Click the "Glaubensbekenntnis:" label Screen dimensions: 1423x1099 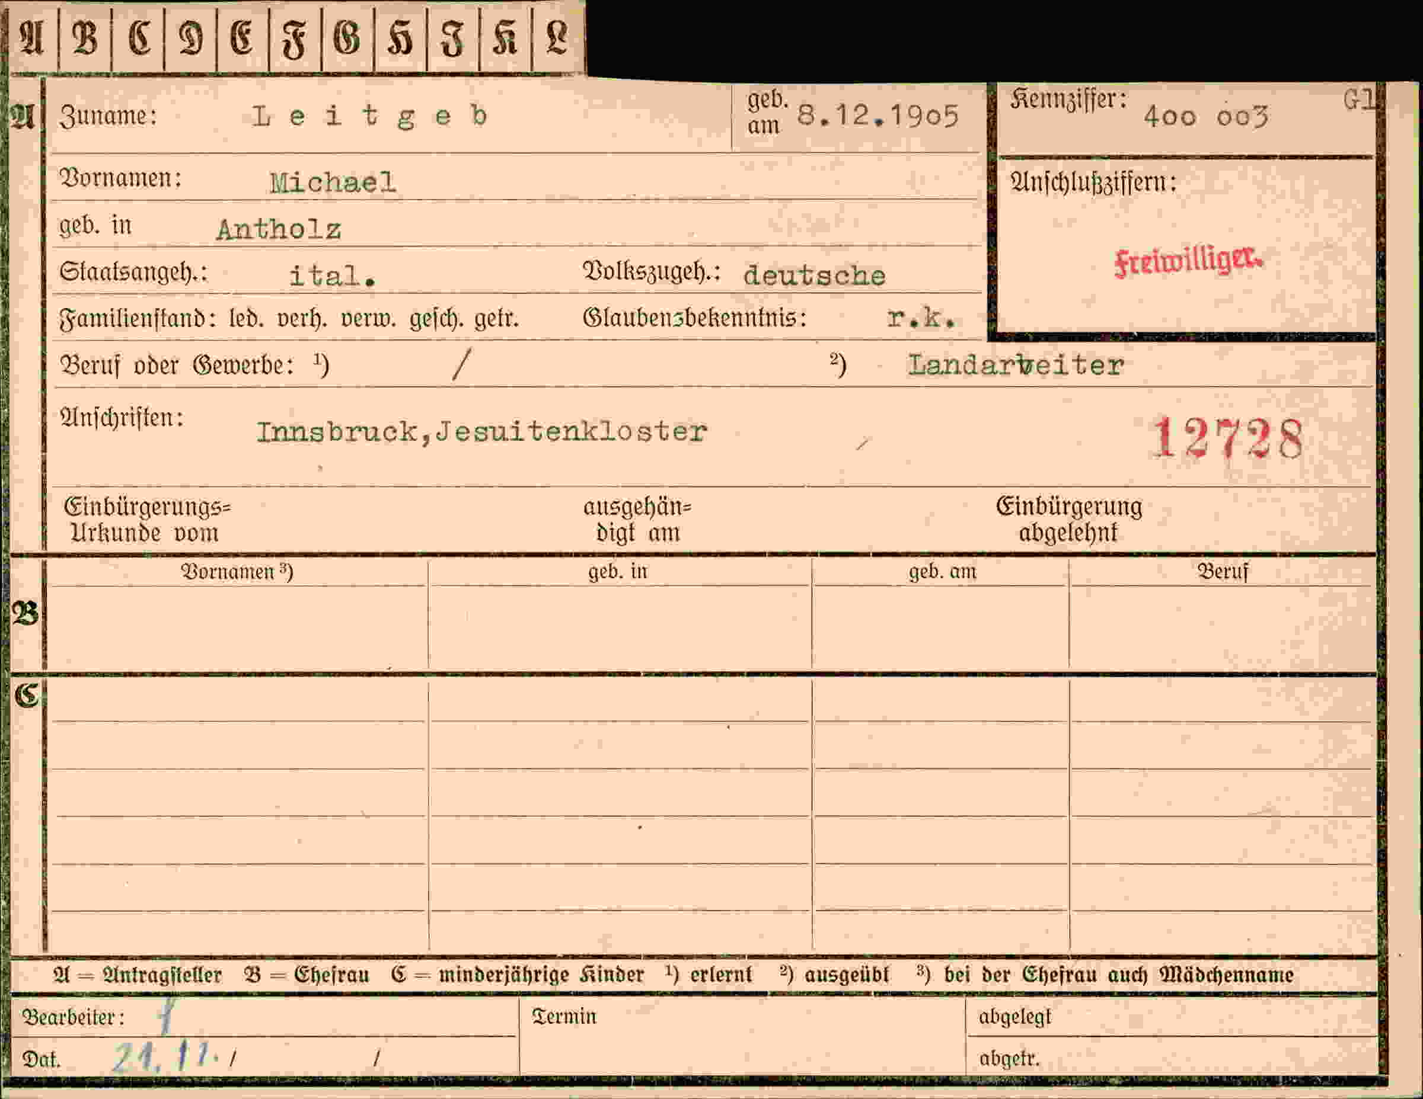(694, 318)
